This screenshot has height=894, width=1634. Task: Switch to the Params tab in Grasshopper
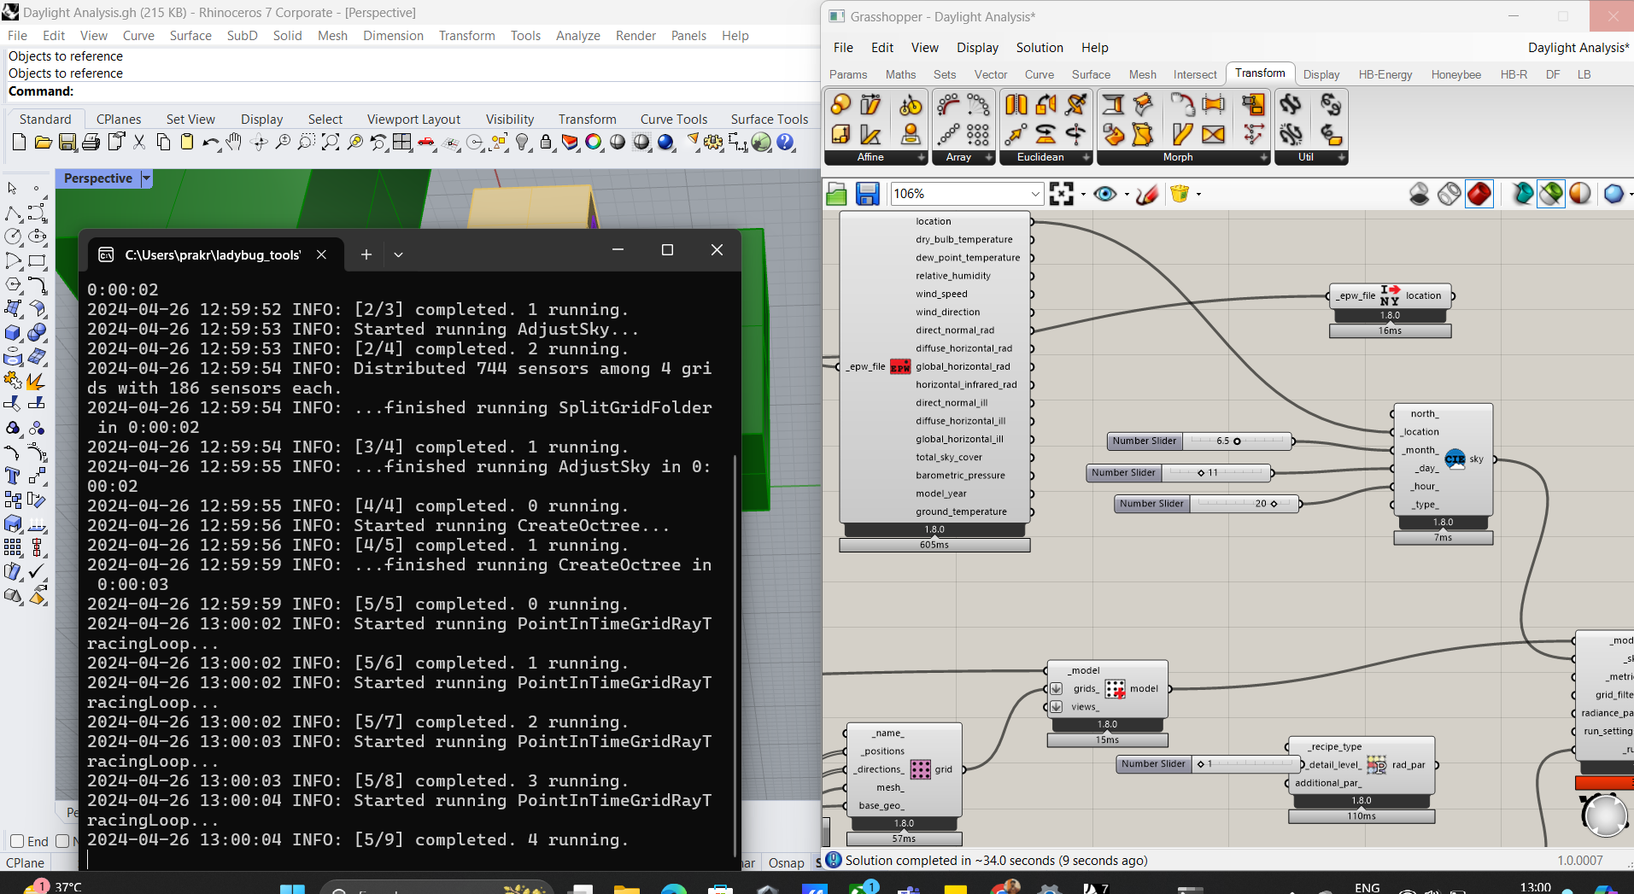pos(847,74)
